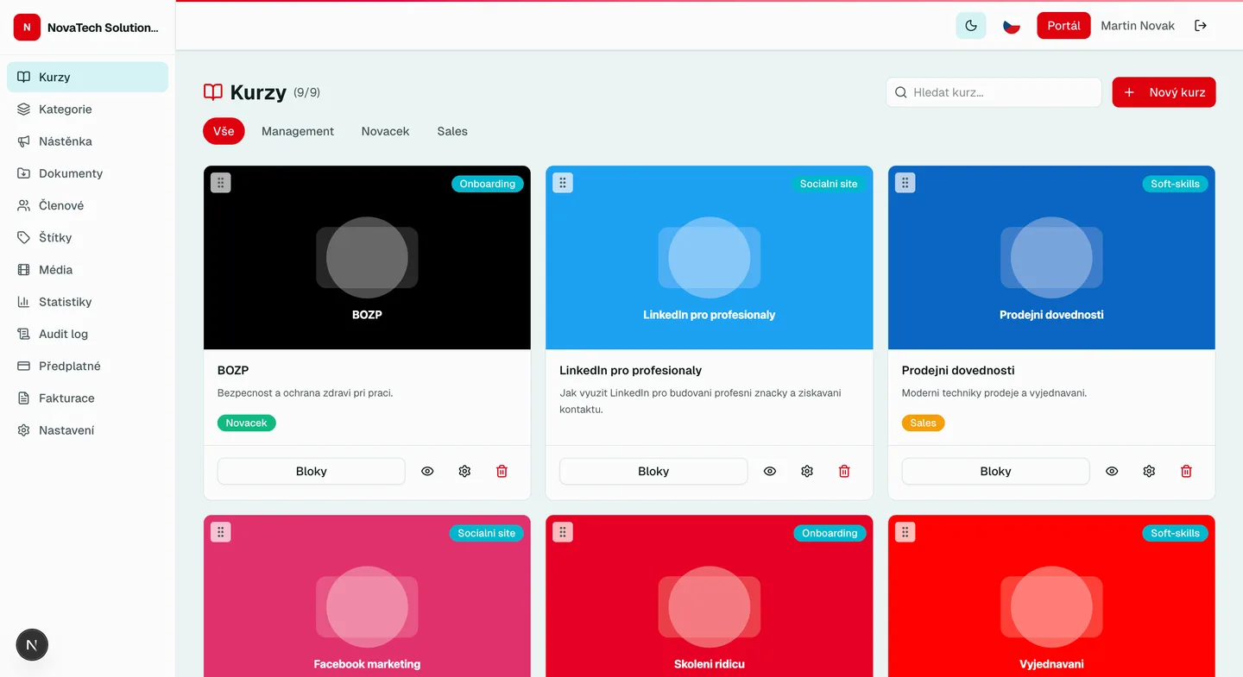The width and height of the screenshot is (1243, 677).
Task: Switch to the Management filter tab
Action: pos(298,131)
